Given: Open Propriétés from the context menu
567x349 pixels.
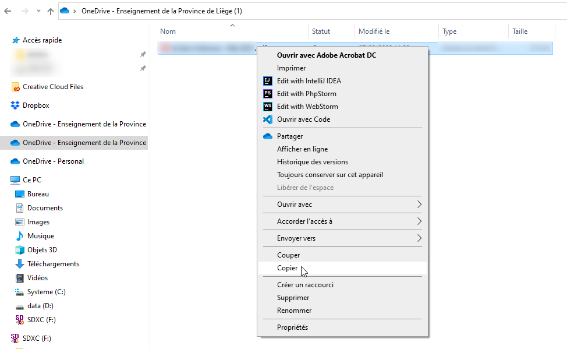Looking at the screenshot, I should point(292,327).
